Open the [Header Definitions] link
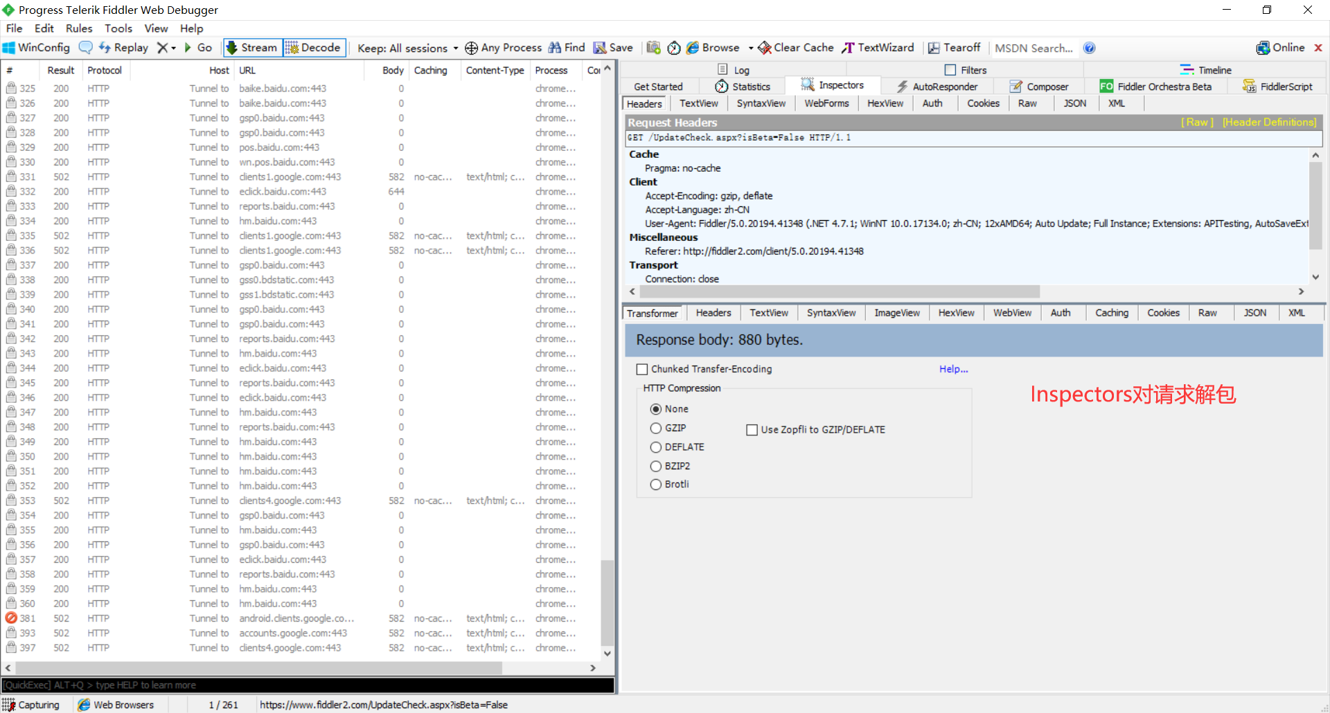The image size is (1330, 713). [x=1270, y=123]
